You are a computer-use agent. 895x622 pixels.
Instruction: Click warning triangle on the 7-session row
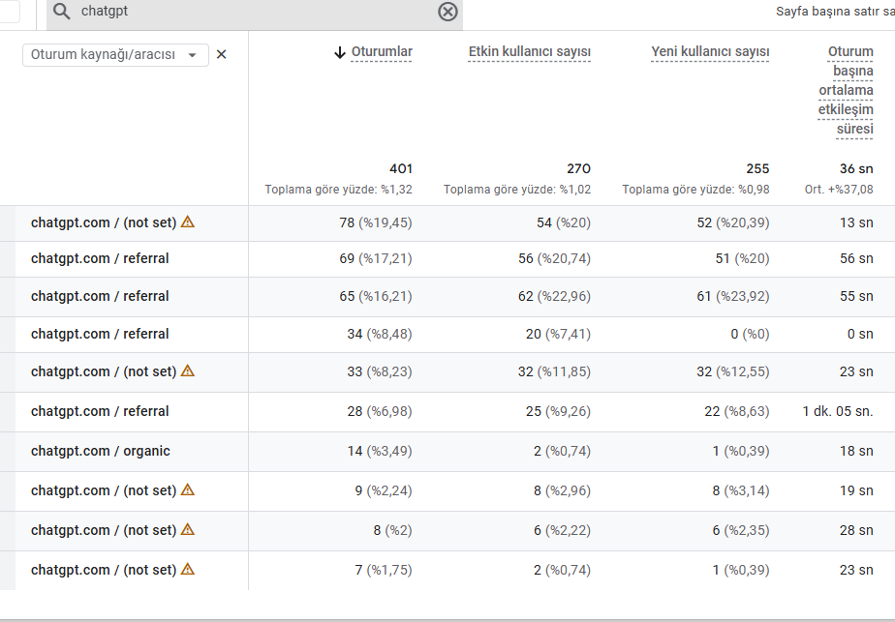tap(188, 569)
